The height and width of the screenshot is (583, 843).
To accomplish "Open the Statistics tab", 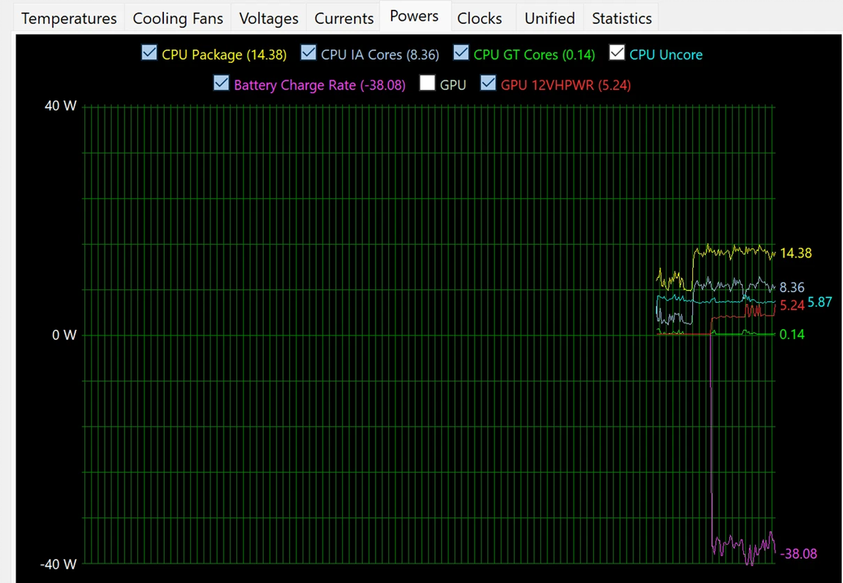I will pyautogui.click(x=622, y=18).
